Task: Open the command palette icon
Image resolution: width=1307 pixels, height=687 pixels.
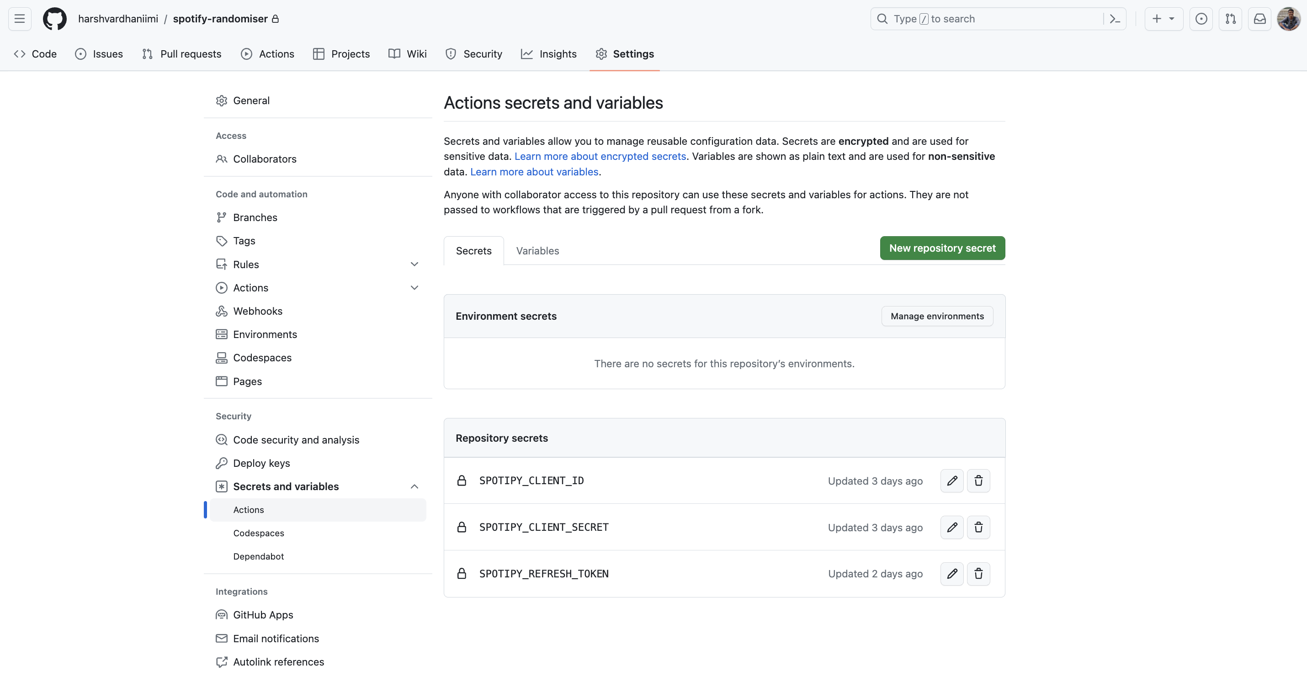Action: (1115, 19)
